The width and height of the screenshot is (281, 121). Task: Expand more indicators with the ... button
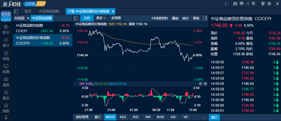coord(204,117)
